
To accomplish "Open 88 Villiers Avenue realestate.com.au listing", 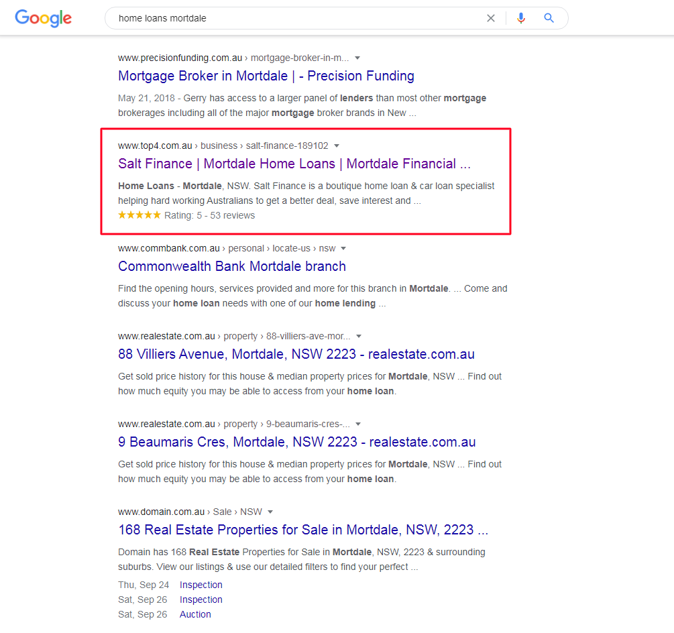I will click(296, 354).
